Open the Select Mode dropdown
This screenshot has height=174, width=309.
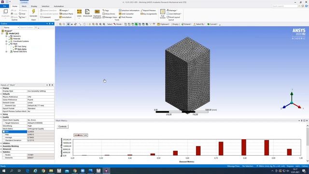(x=118, y=24)
